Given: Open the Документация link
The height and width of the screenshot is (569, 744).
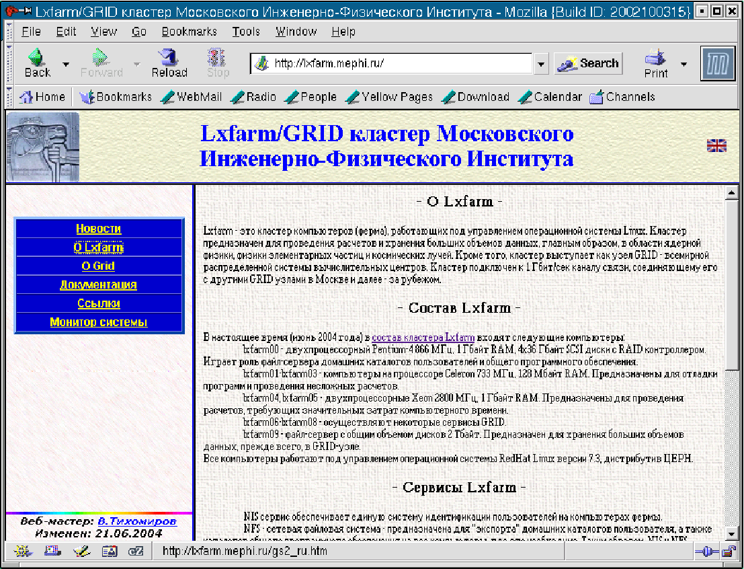Looking at the screenshot, I should coord(98,284).
